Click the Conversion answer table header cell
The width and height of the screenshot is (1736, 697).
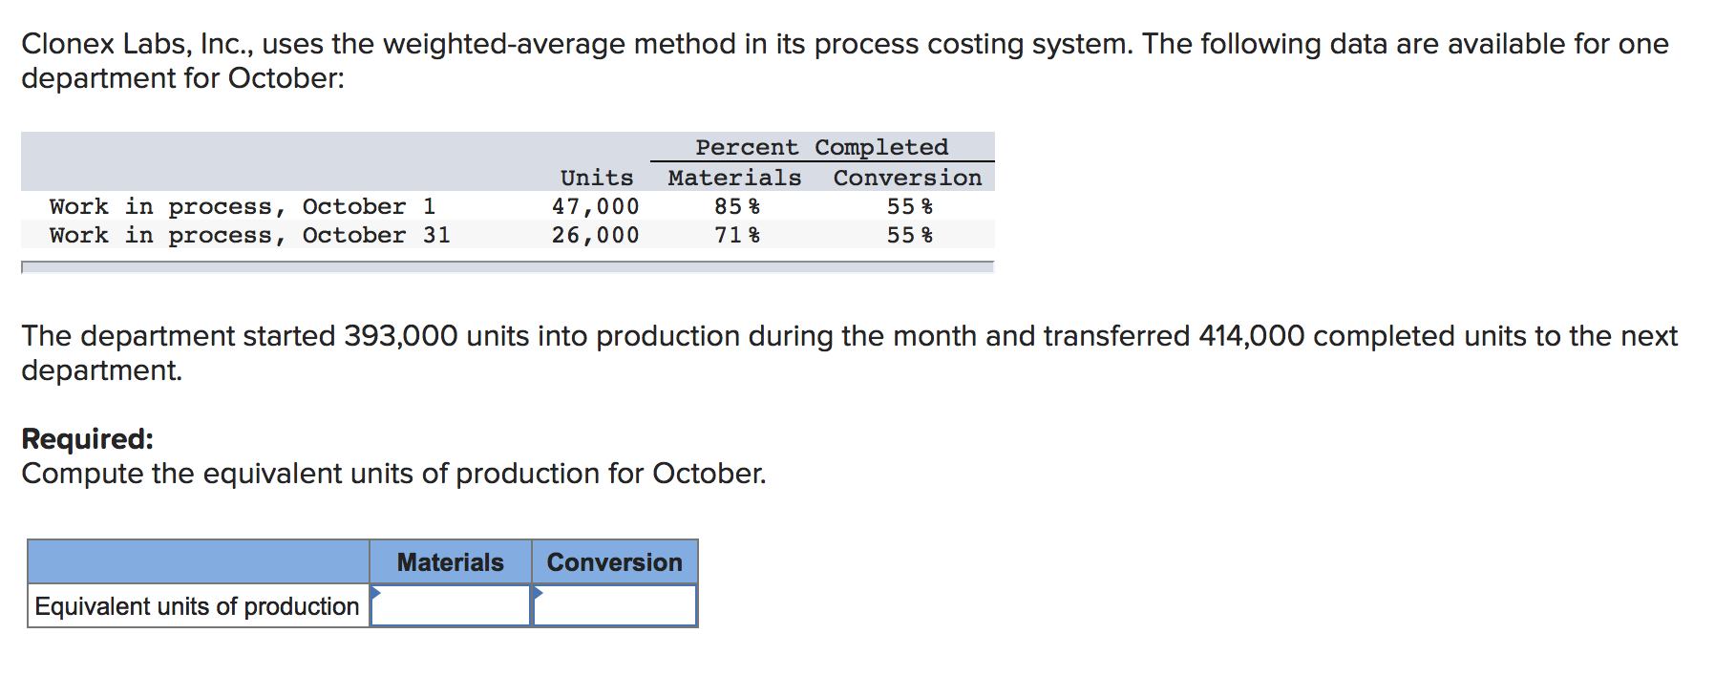[x=614, y=562]
